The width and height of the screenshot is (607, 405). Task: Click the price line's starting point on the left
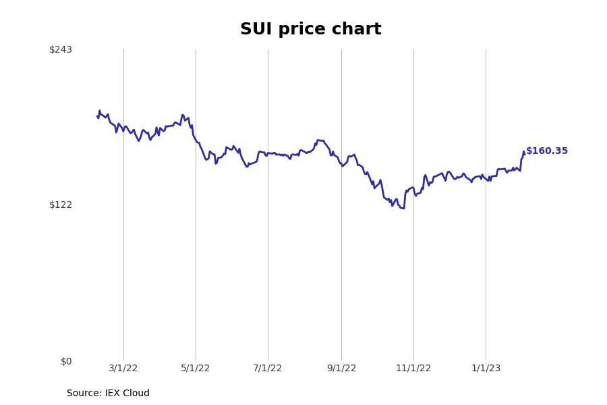click(97, 116)
